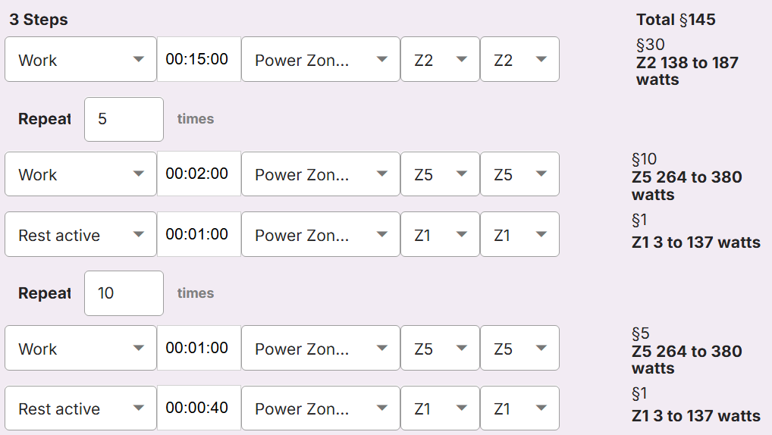Edit the 00:15:00 duration field

[x=197, y=59]
